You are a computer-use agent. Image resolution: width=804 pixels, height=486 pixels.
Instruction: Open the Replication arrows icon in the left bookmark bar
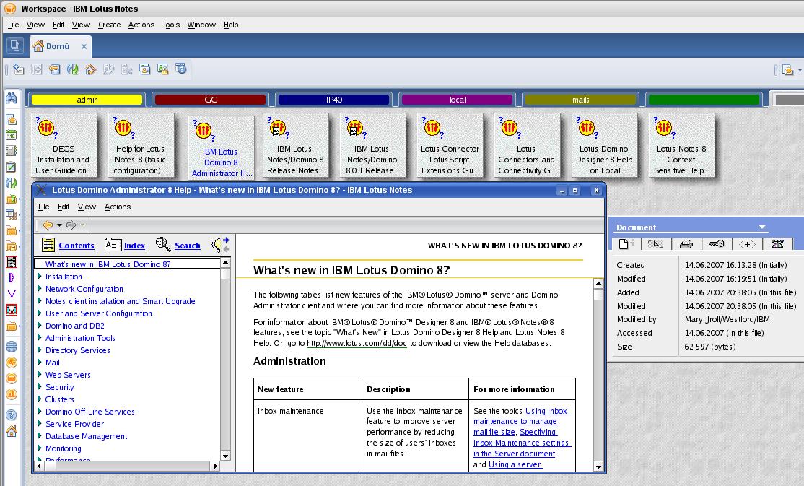(x=12, y=183)
